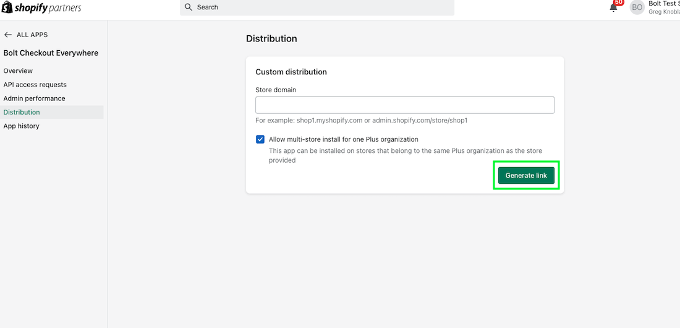This screenshot has width=680, height=328.
Task: Go to the Overview section
Action: pos(18,71)
